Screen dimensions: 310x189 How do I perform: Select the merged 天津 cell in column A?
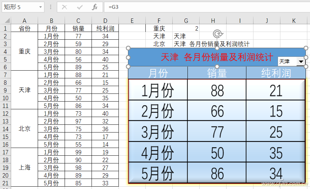point(24,90)
